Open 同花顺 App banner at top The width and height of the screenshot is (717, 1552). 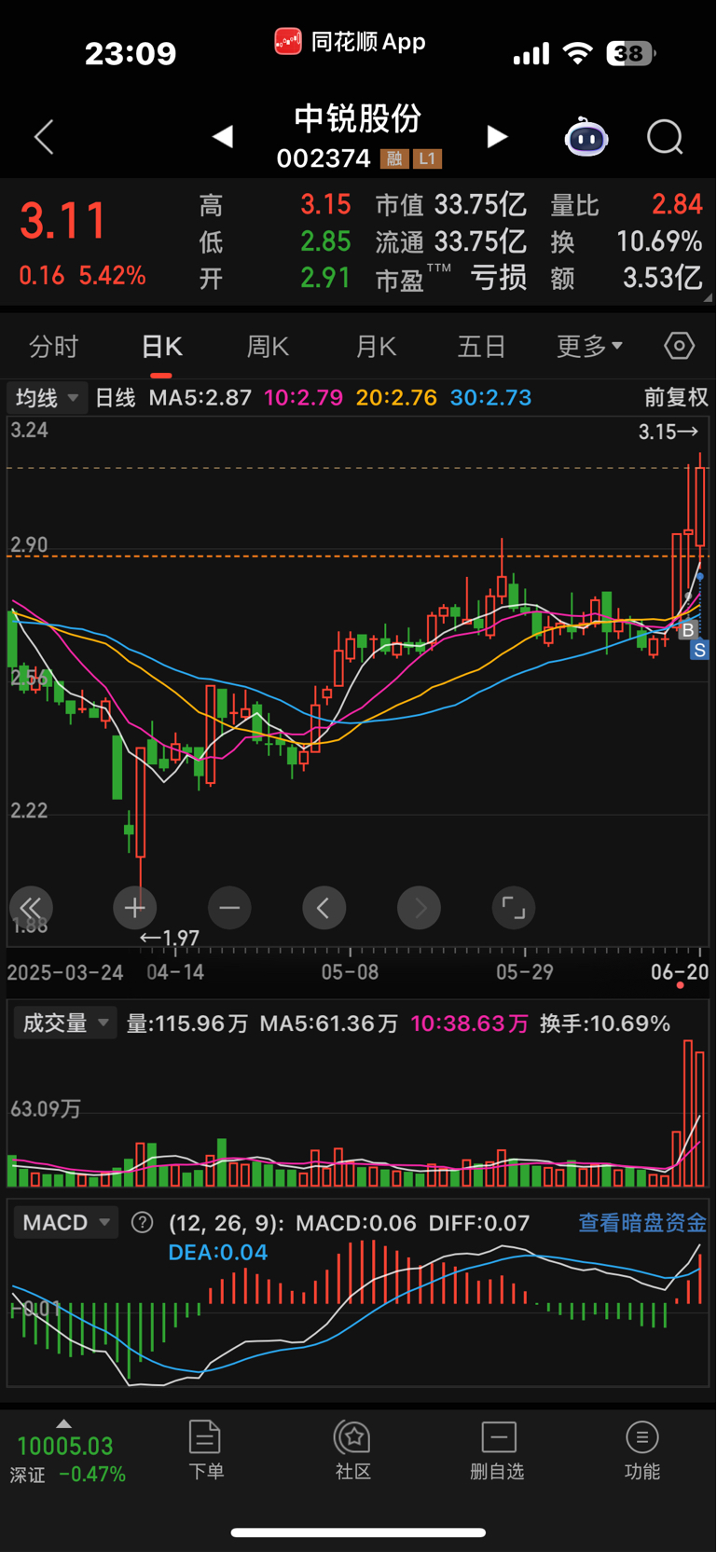(351, 42)
